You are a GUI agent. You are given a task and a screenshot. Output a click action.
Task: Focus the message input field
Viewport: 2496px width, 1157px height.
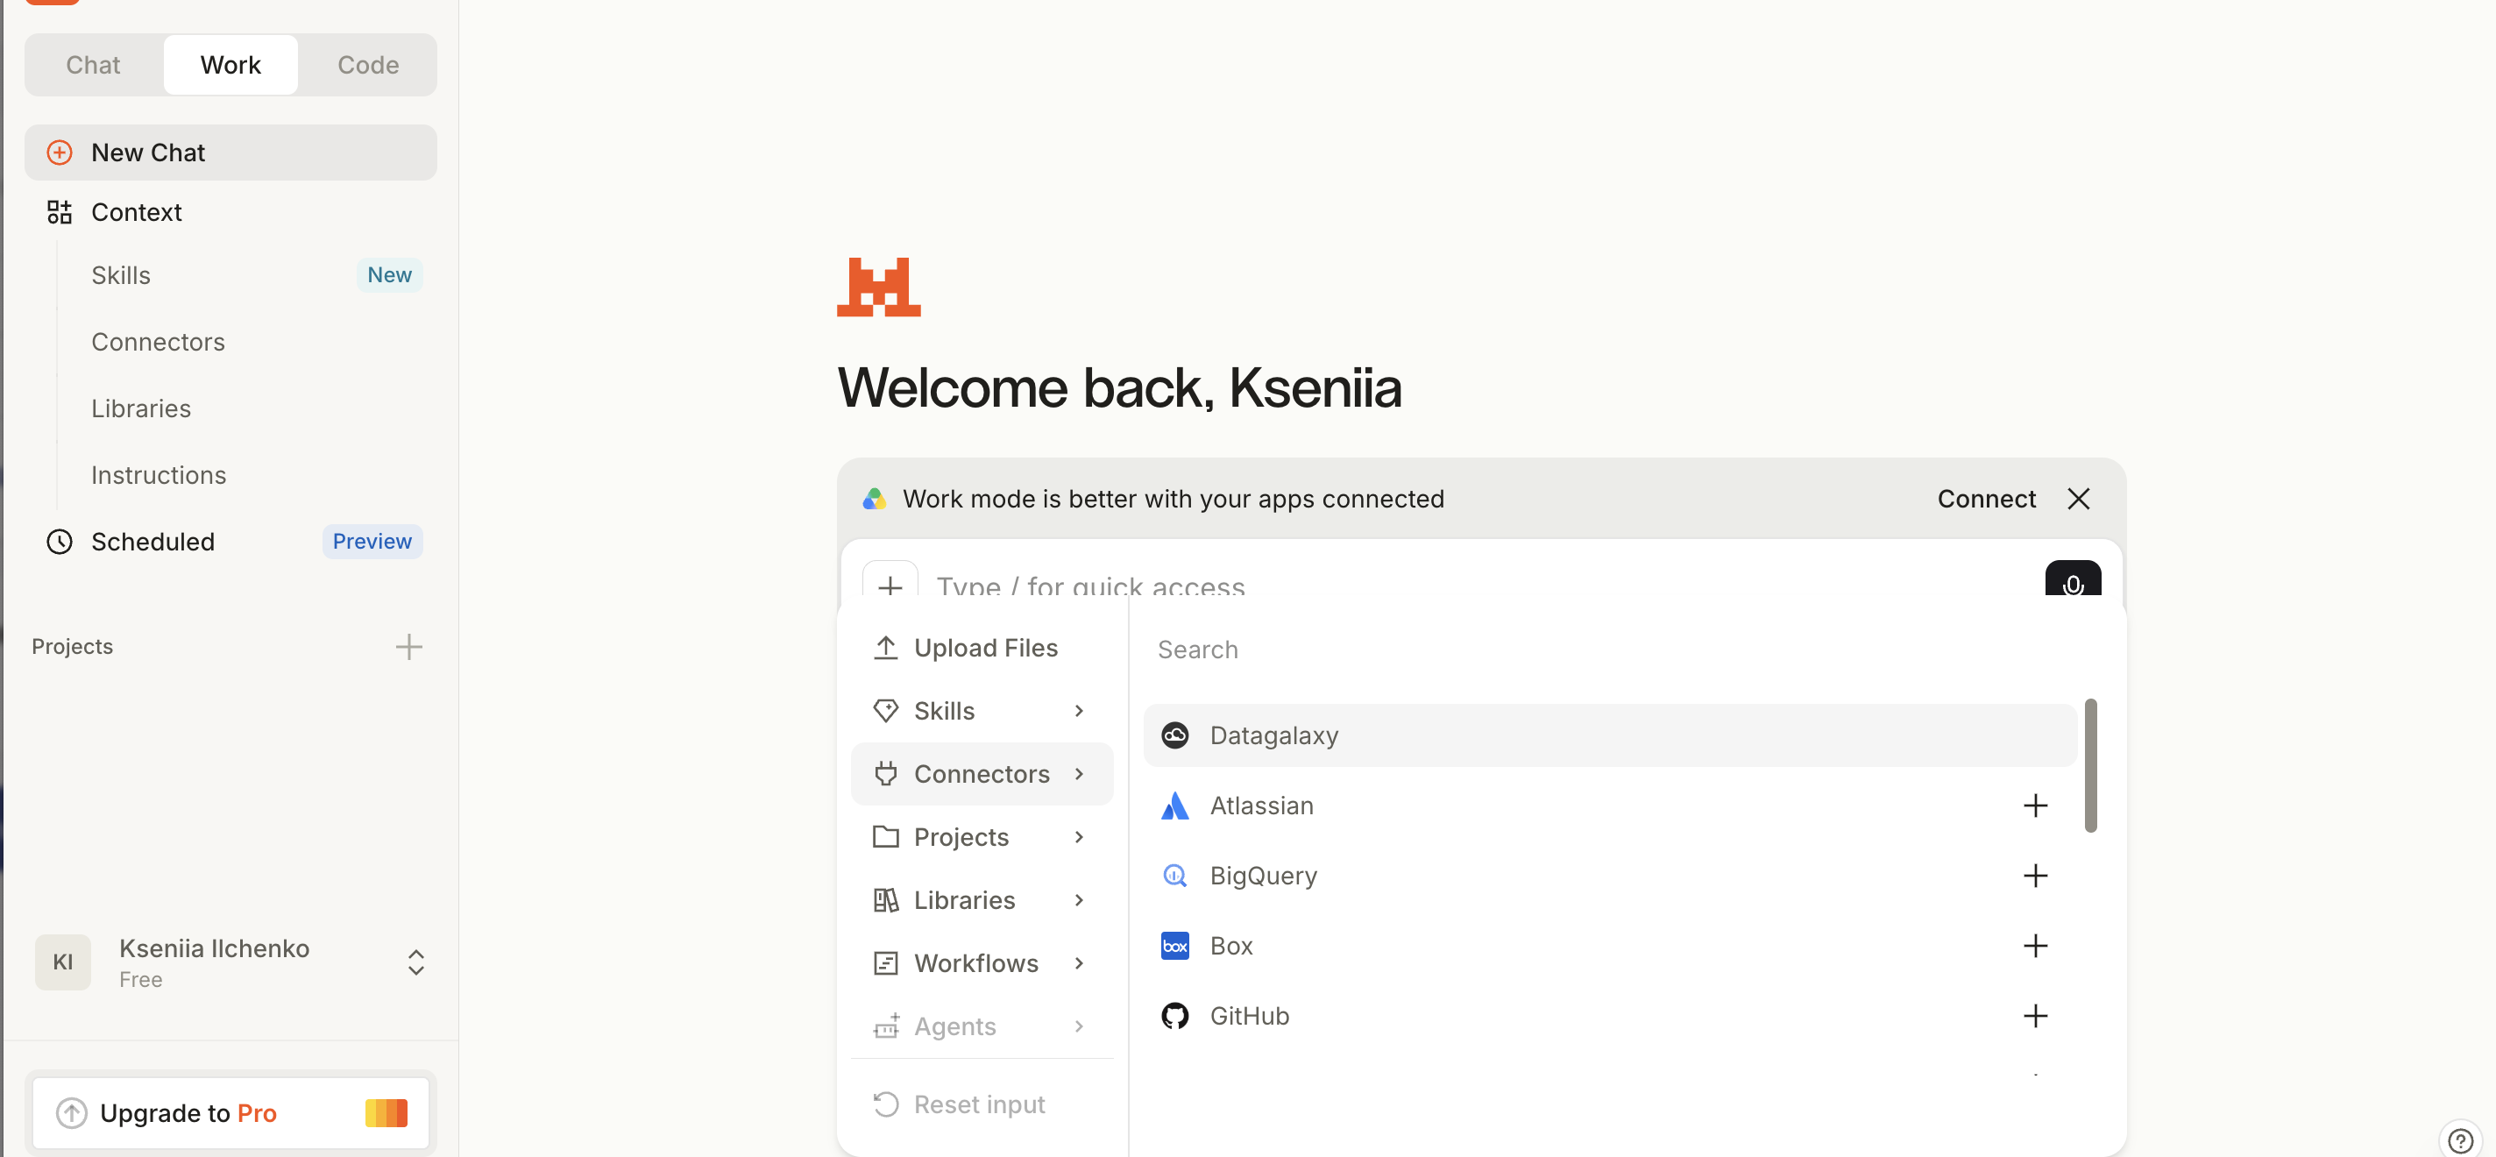click(1480, 586)
